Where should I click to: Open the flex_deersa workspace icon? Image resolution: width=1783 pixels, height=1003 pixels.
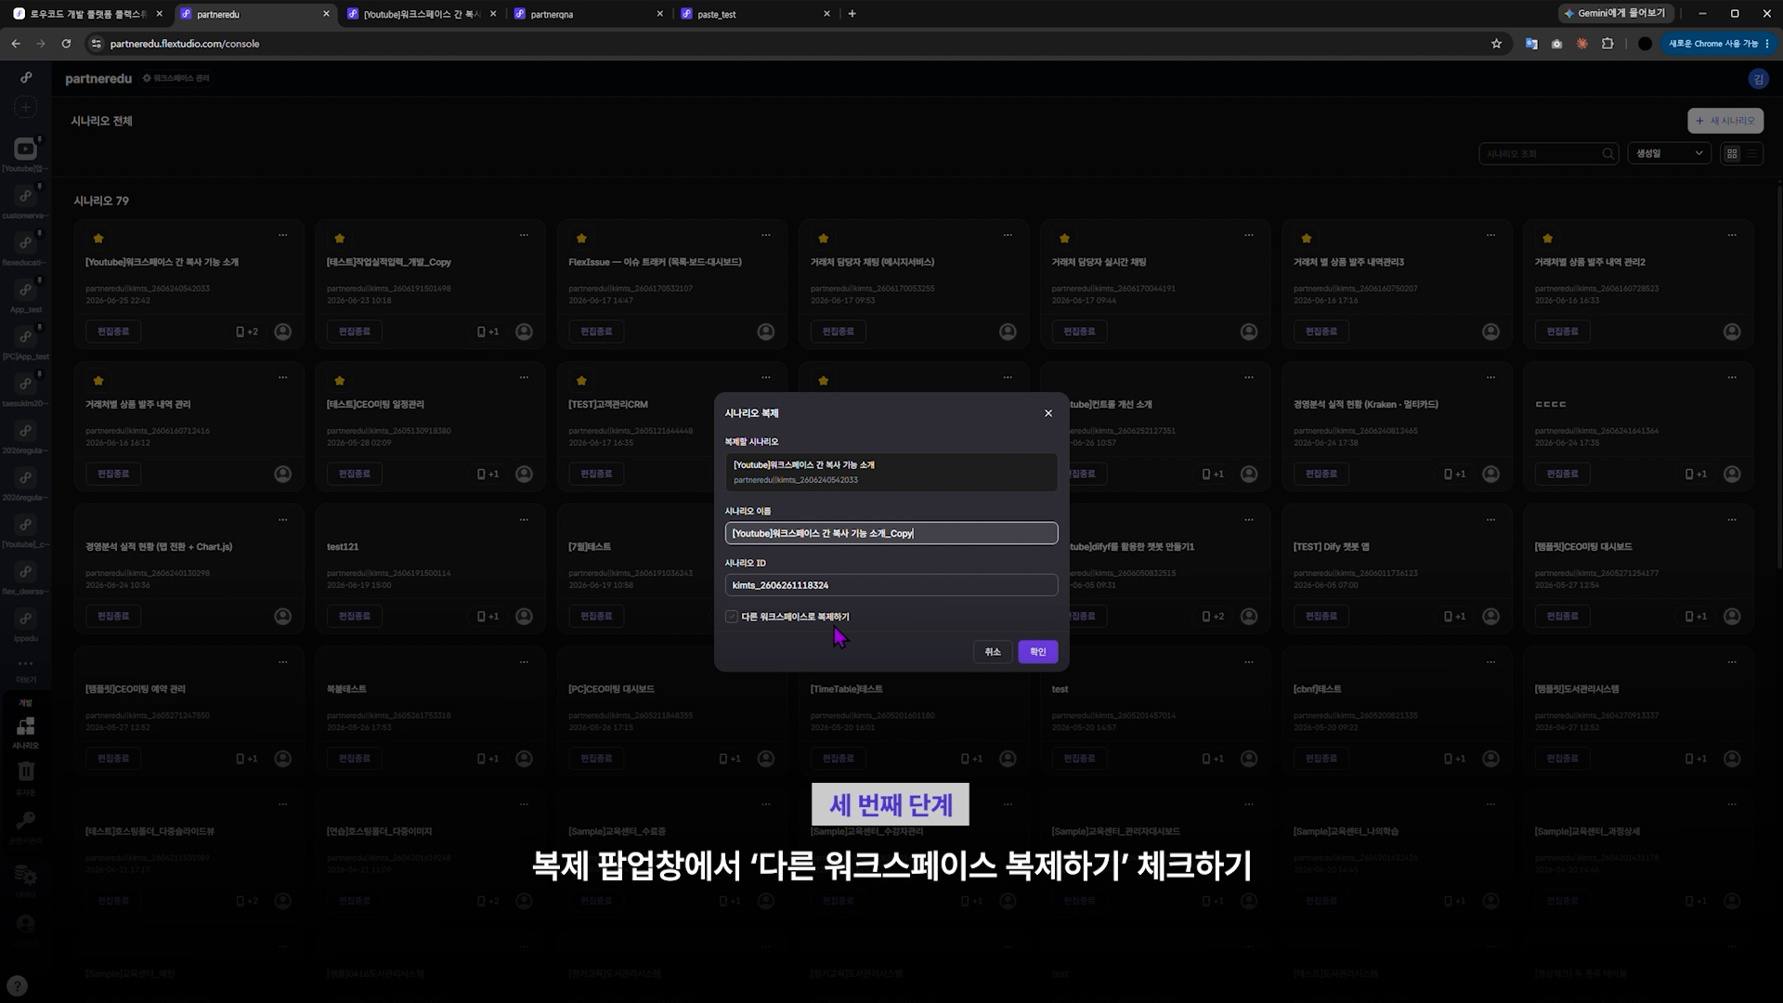pyautogui.click(x=26, y=572)
